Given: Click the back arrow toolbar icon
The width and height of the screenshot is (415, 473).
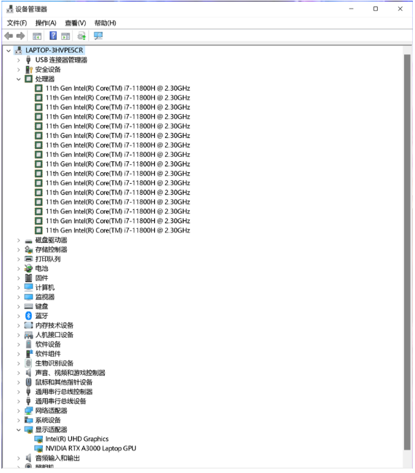Looking at the screenshot, I should tap(9, 36).
